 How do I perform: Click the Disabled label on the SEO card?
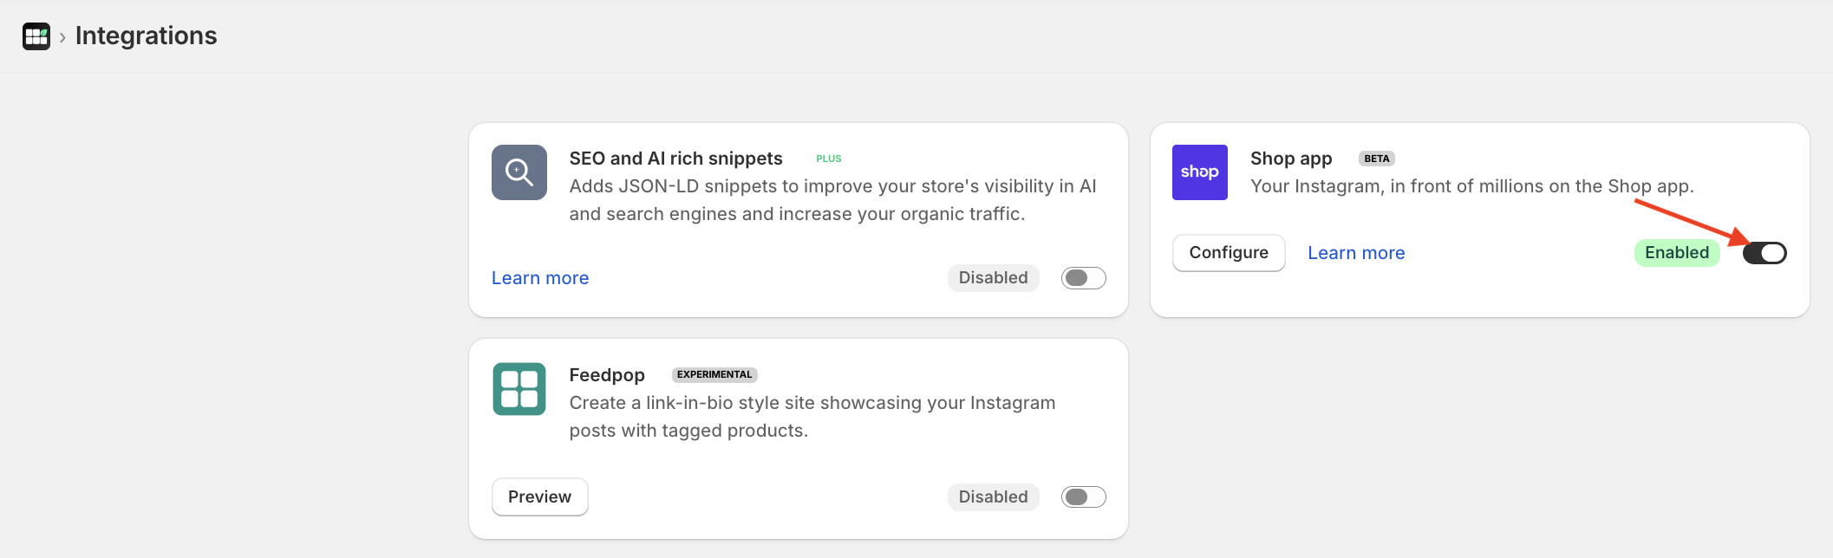[992, 277]
